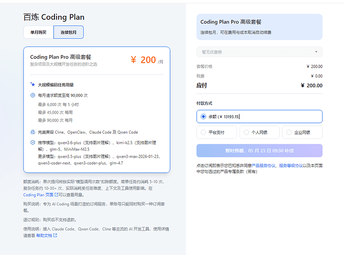
Task: Switch to the 单月购买 tab
Action: pos(38,32)
